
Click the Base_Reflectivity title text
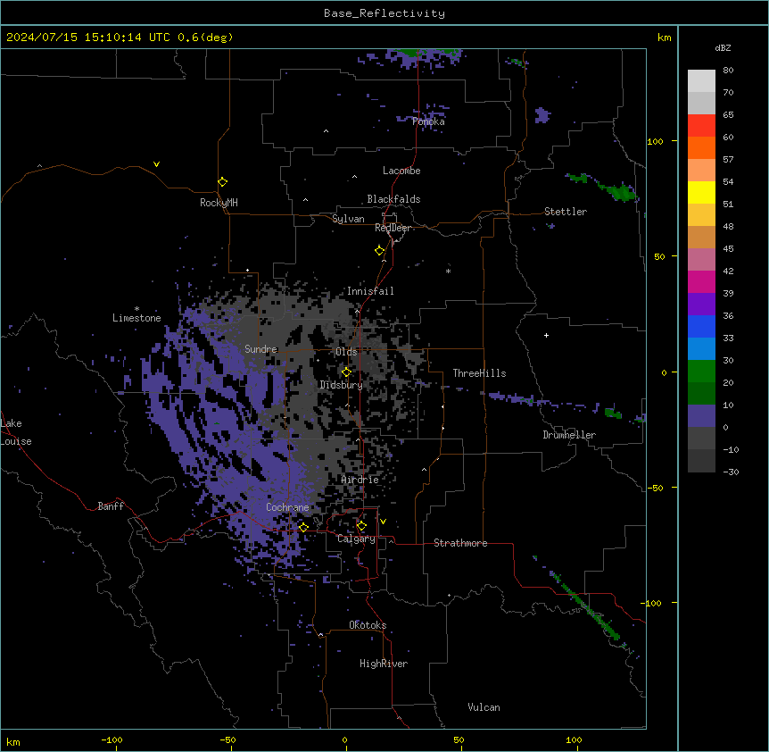[x=384, y=13]
